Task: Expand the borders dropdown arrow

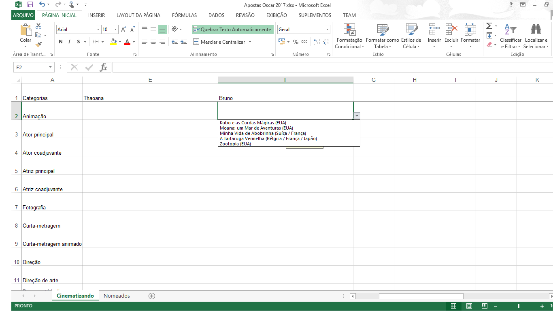Action: (102, 42)
